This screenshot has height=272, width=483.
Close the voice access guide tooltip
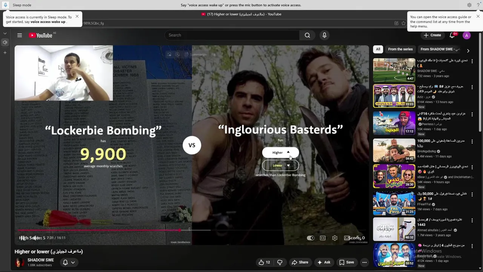[x=478, y=16]
